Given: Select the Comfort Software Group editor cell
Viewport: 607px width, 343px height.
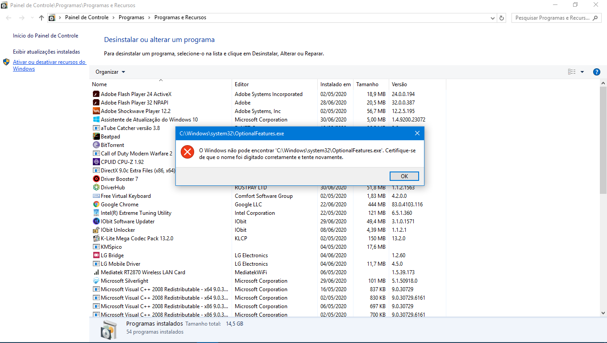Looking at the screenshot, I should point(264,196).
